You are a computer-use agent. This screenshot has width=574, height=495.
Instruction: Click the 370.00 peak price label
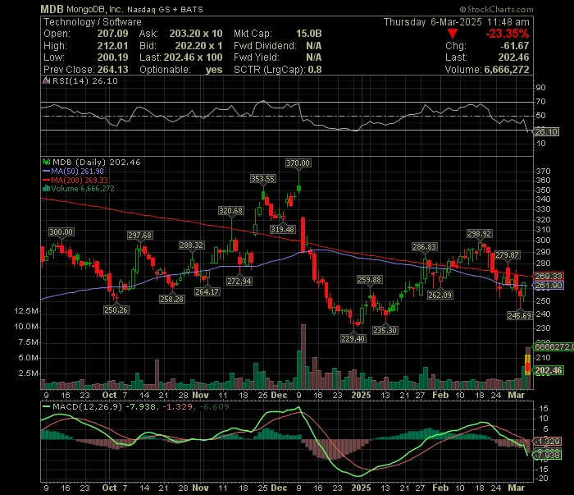(298, 163)
